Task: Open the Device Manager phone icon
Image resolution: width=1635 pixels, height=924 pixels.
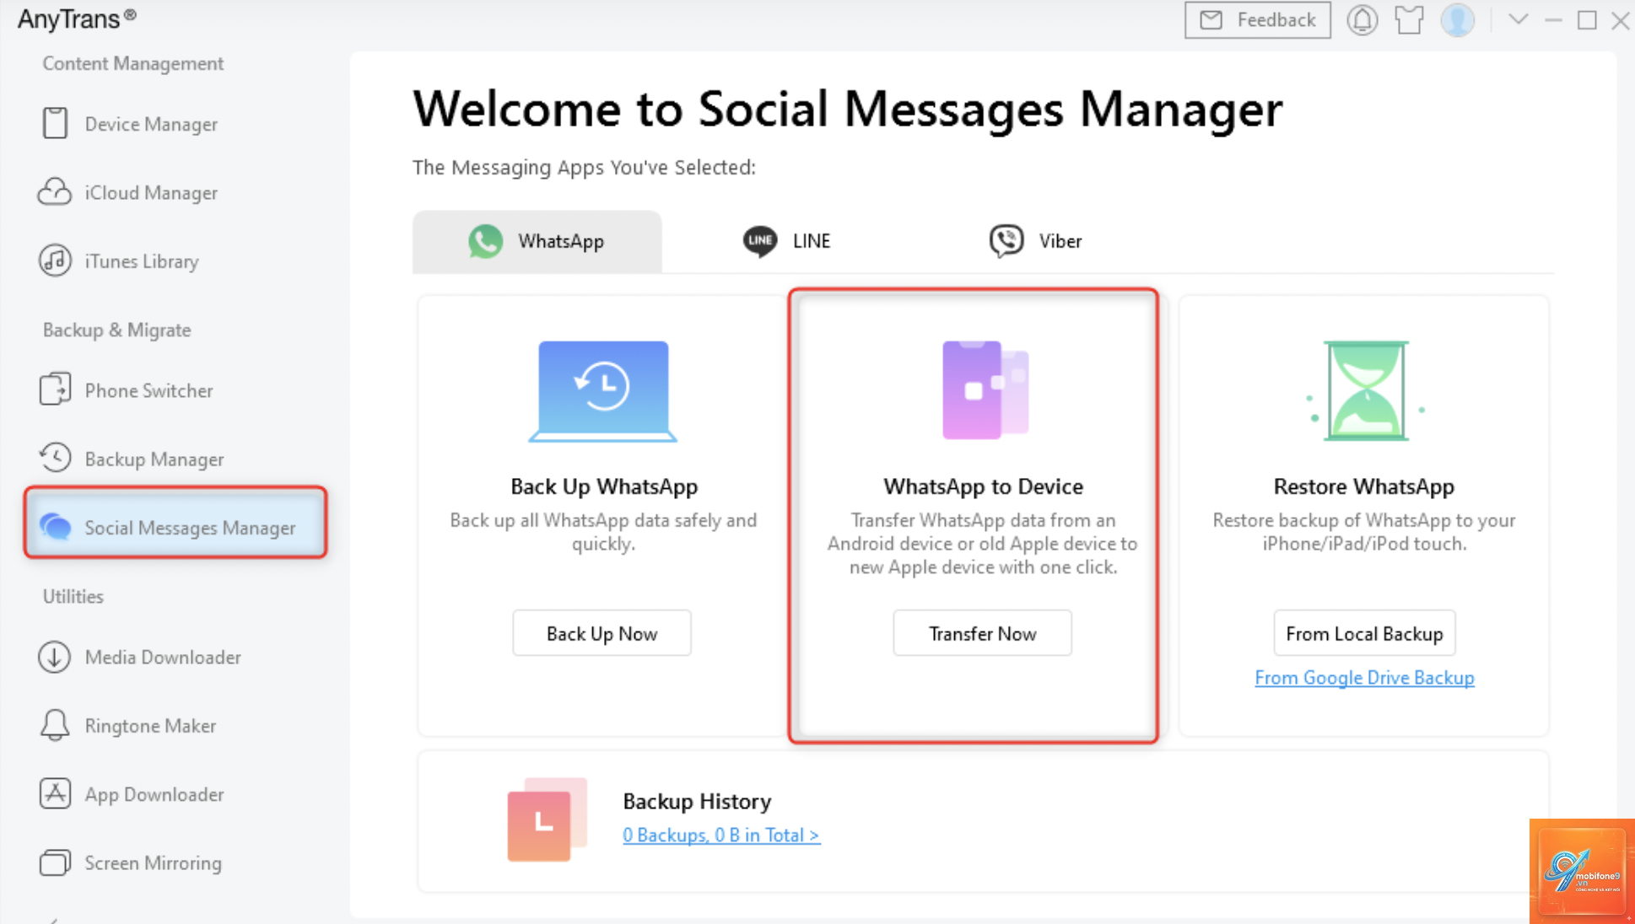Action: pos(56,124)
